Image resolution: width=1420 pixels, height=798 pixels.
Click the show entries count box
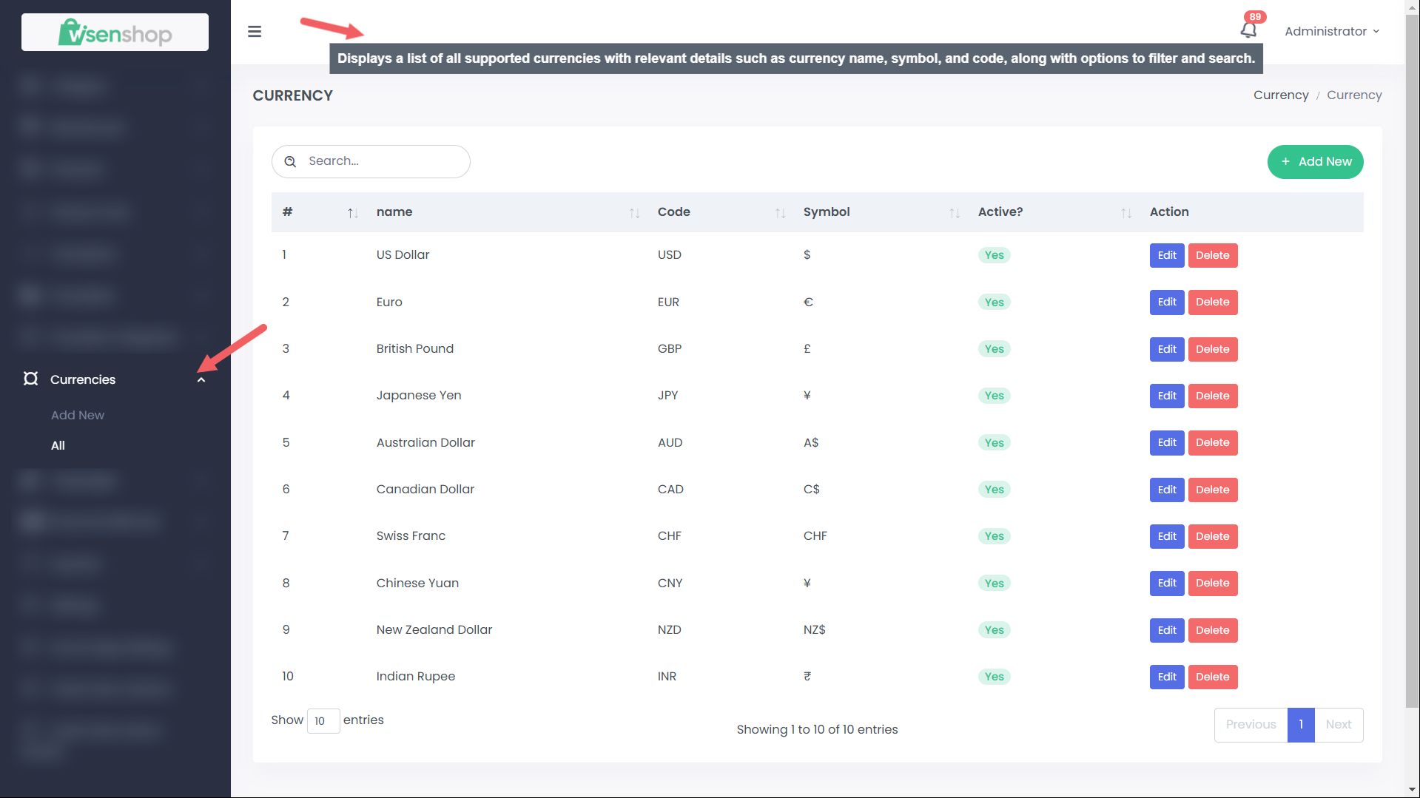[x=323, y=721]
